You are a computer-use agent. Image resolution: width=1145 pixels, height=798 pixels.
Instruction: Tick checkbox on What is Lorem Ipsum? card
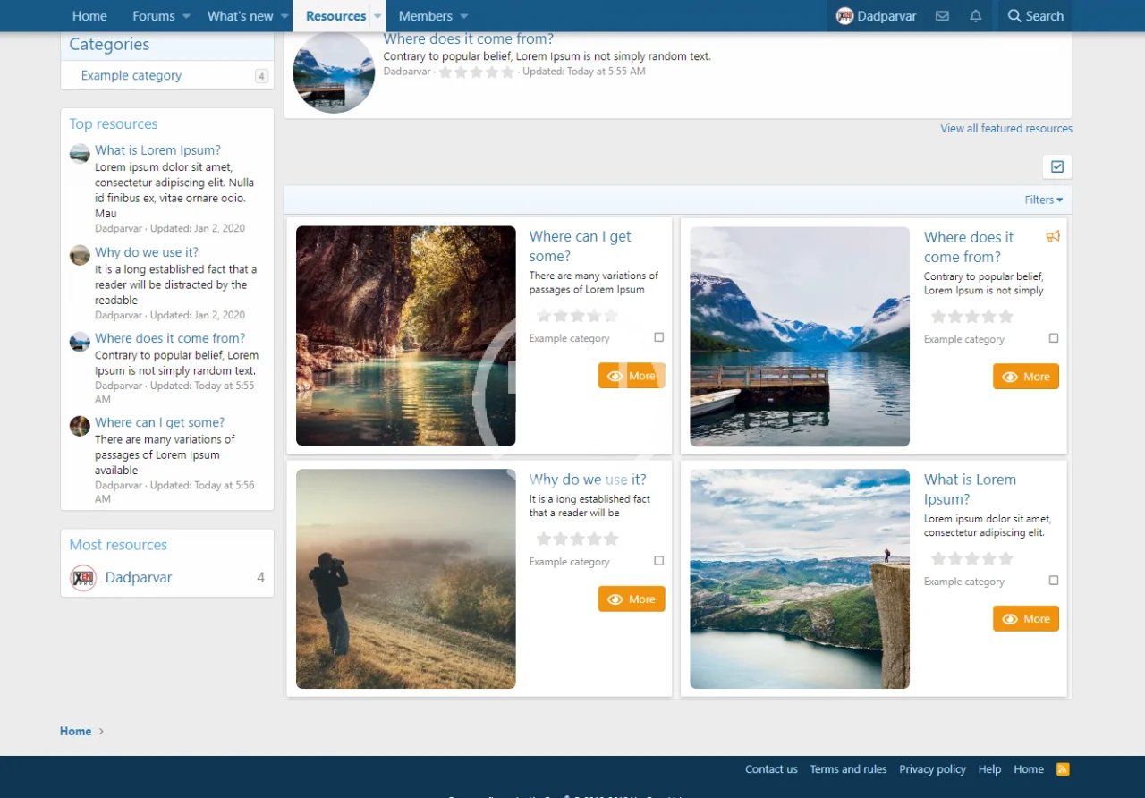pos(1053,581)
